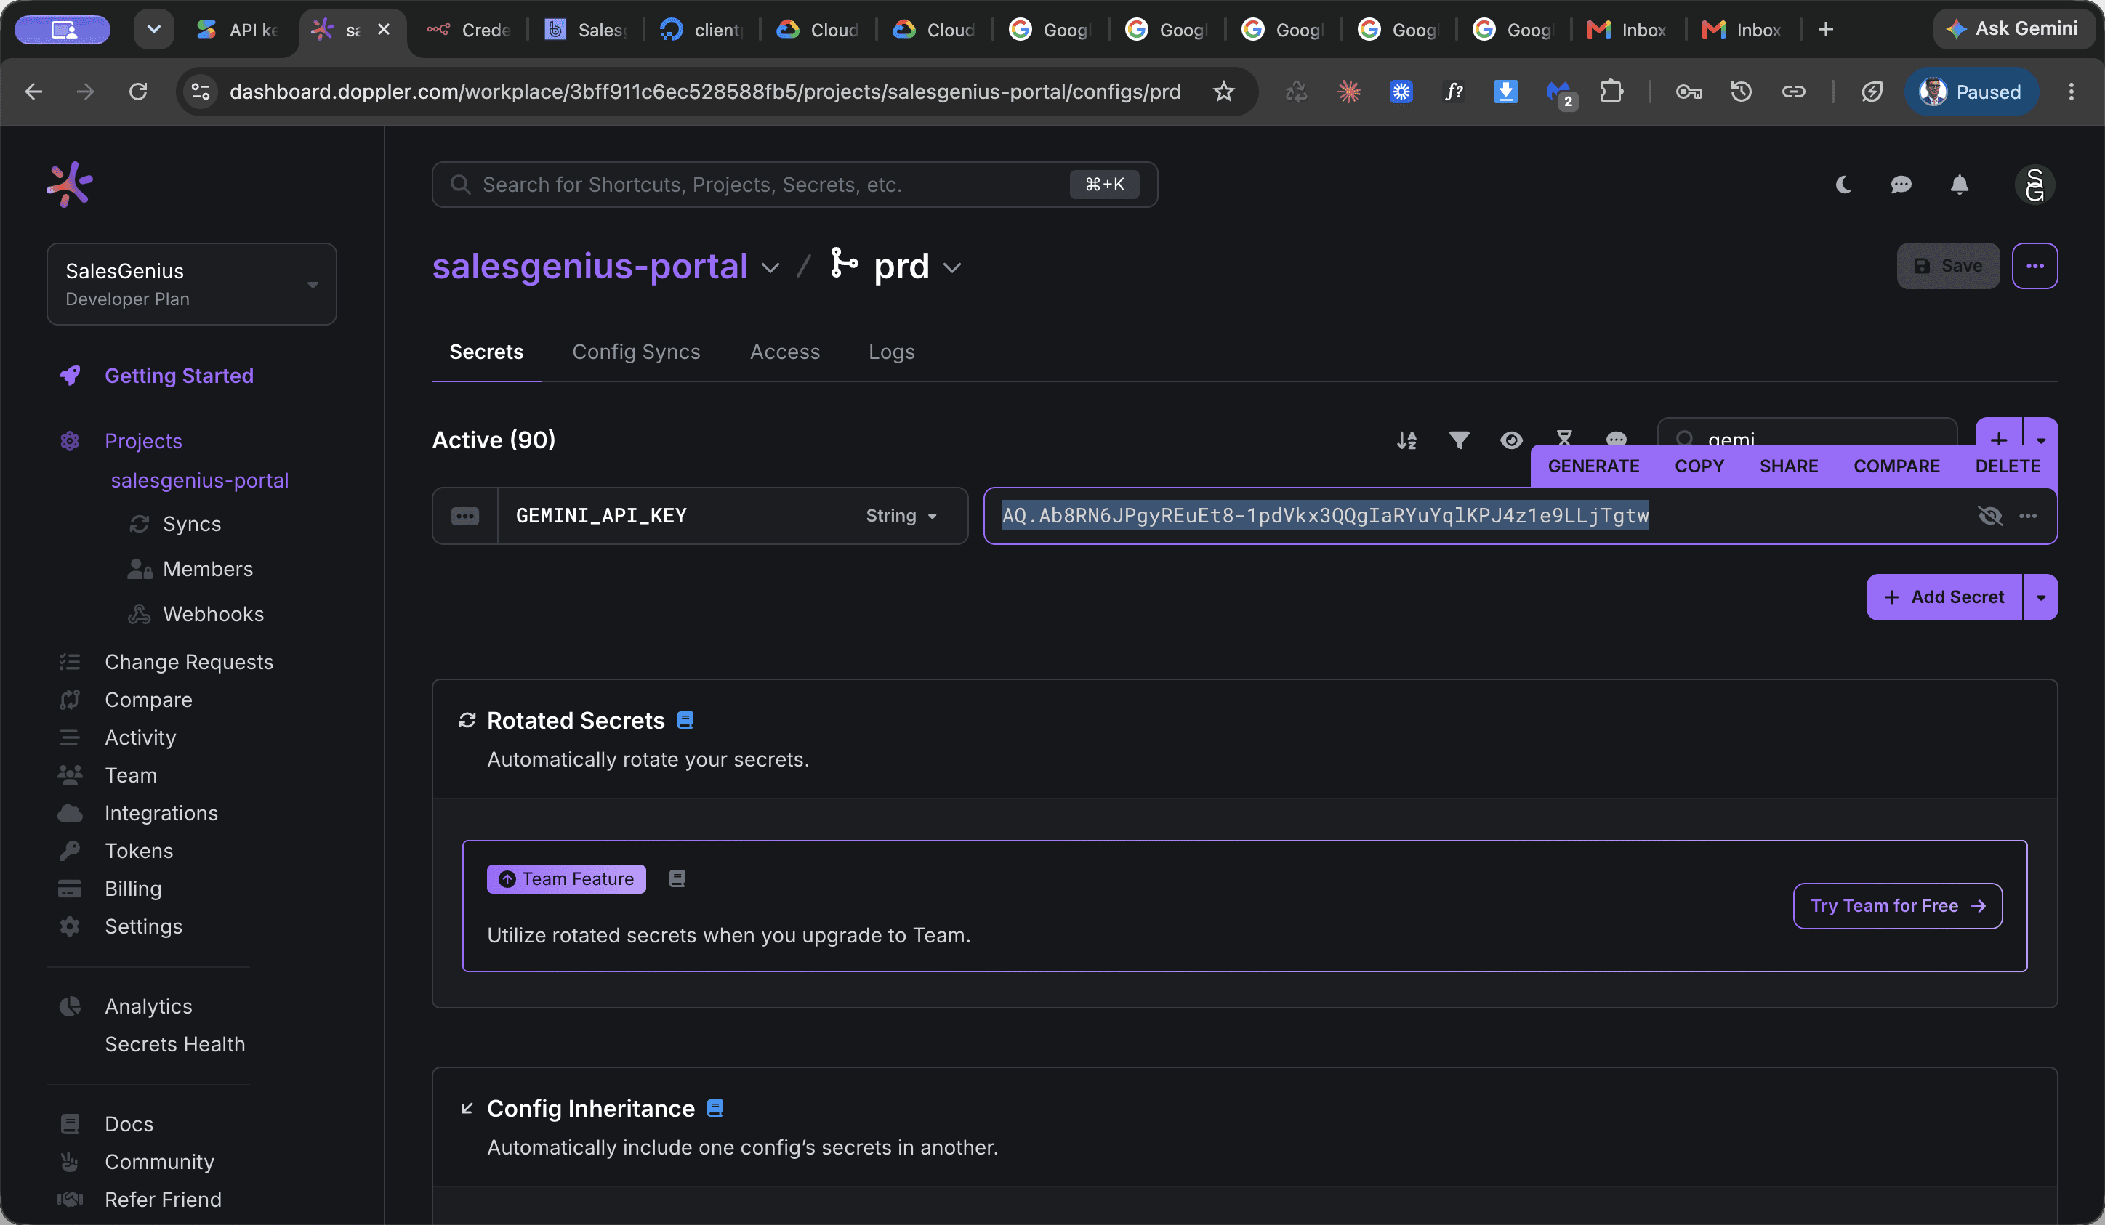This screenshot has width=2105, height=1225.
Task: Open Rotated Secrets docs book icon
Action: point(685,720)
